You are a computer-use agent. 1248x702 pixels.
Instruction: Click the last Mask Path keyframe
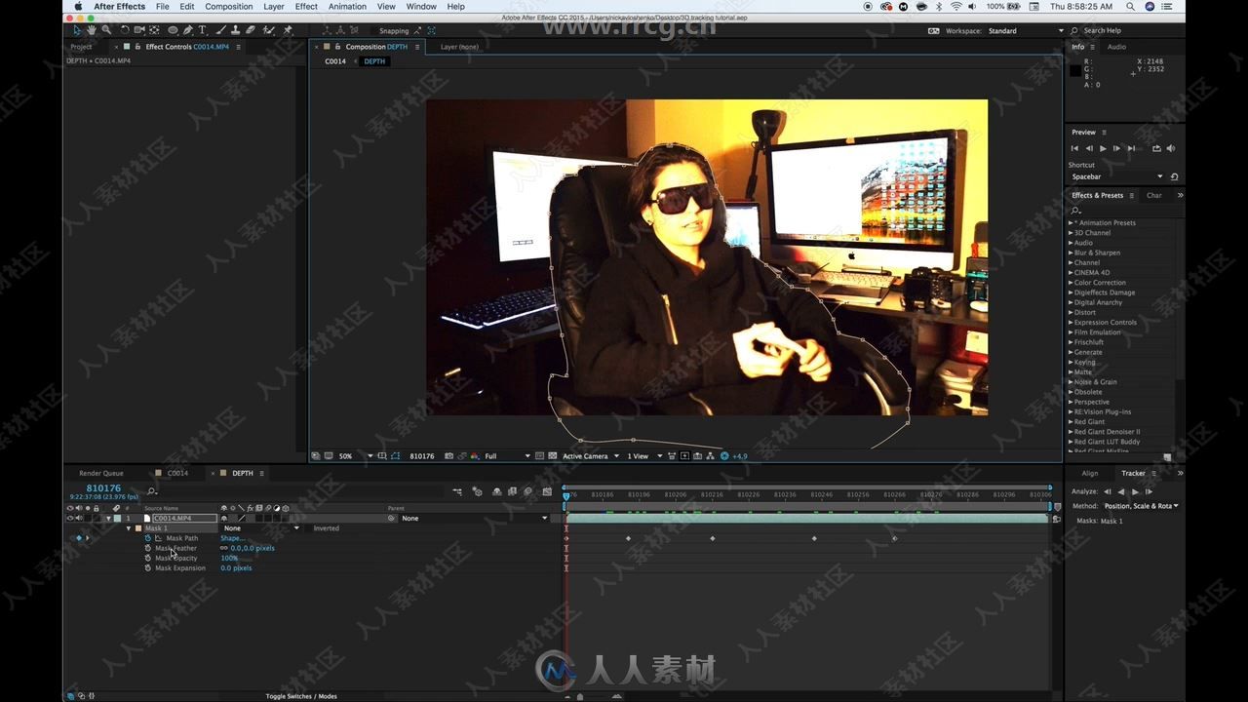tap(894, 538)
